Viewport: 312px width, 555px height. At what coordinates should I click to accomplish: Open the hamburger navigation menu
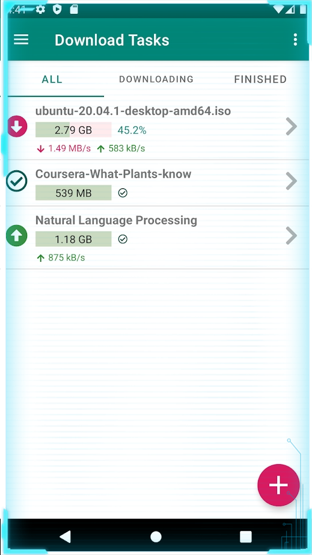tap(21, 40)
